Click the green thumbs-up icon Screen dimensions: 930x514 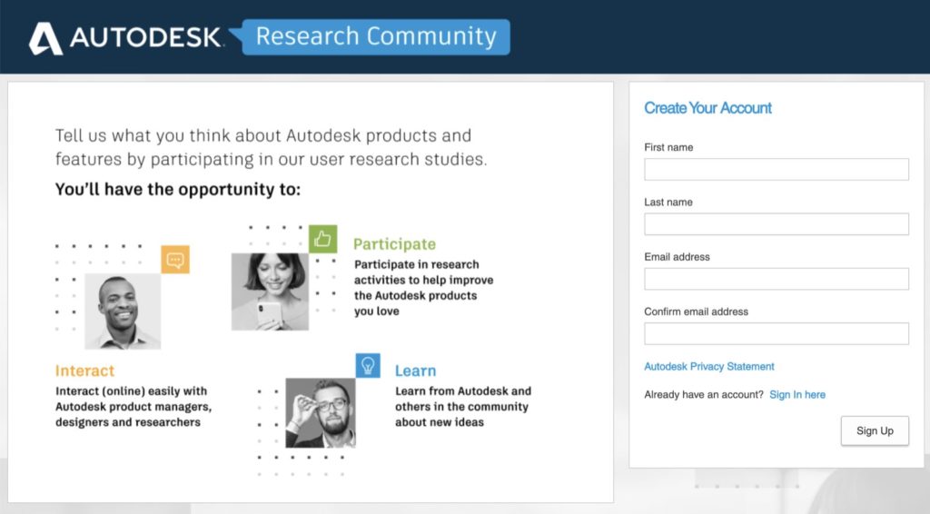[x=322, y=239]
